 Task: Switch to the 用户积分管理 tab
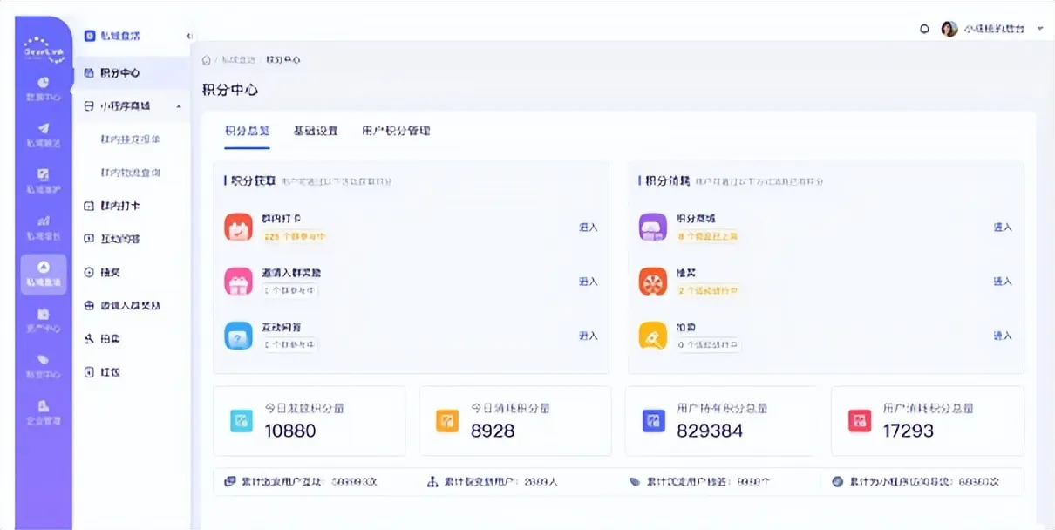click(x=396, y=131)
